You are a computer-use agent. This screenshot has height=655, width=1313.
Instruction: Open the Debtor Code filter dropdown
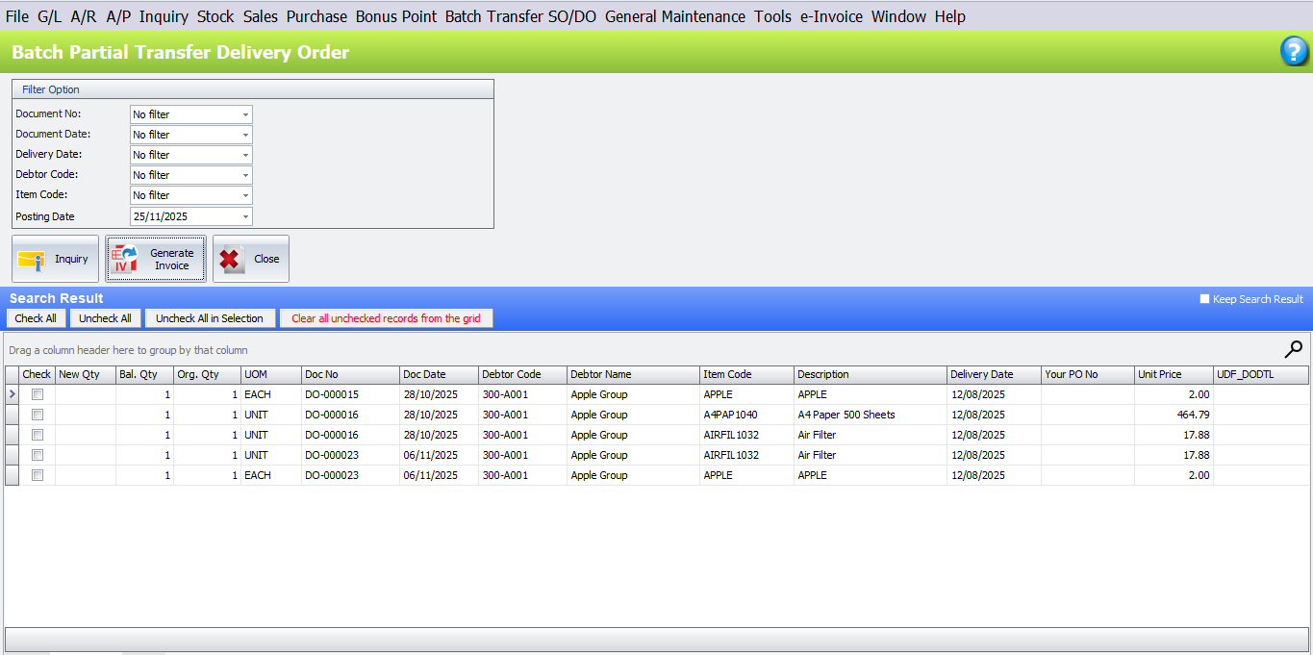coord(244,174)
